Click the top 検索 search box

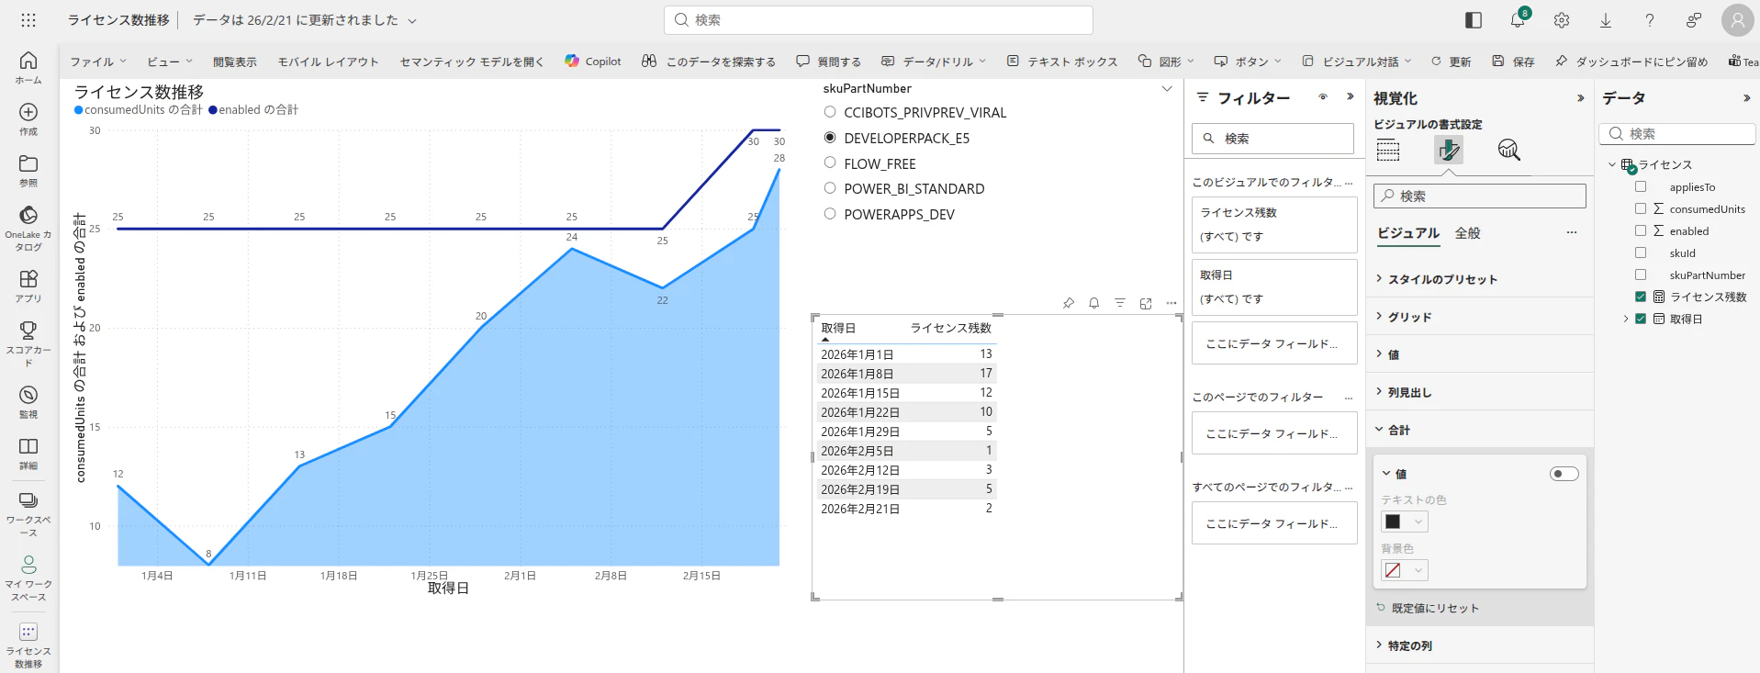878,20
